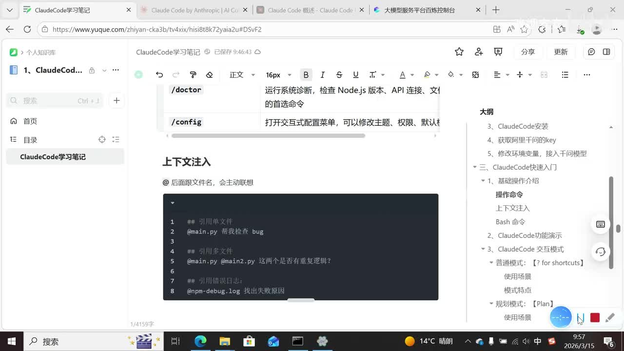Open the comments panel icon

(591, 52)
